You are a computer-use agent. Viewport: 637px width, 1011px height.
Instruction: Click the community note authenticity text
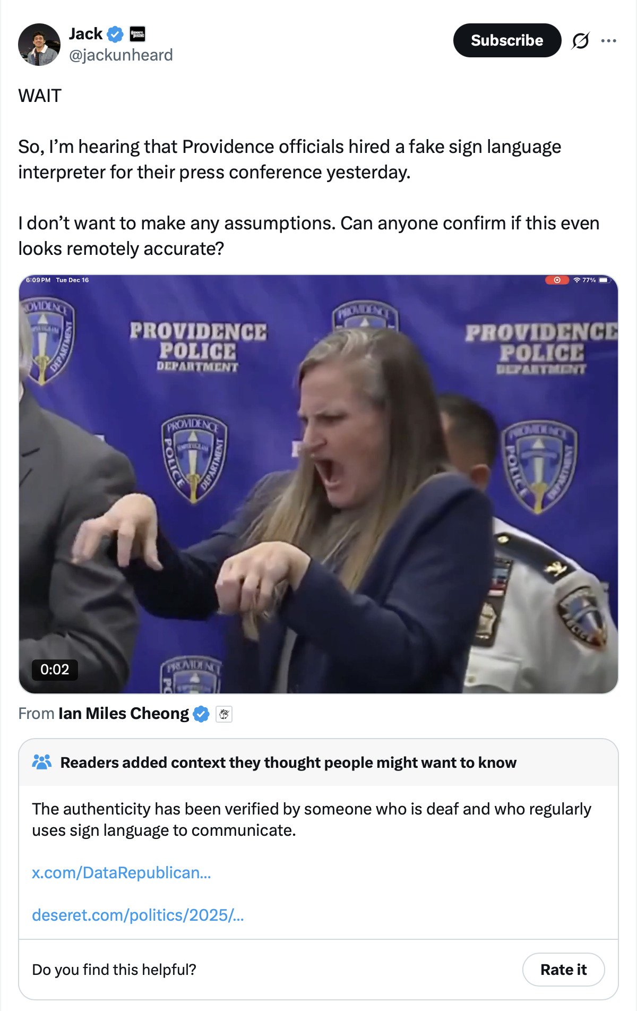tap(311, 819)
